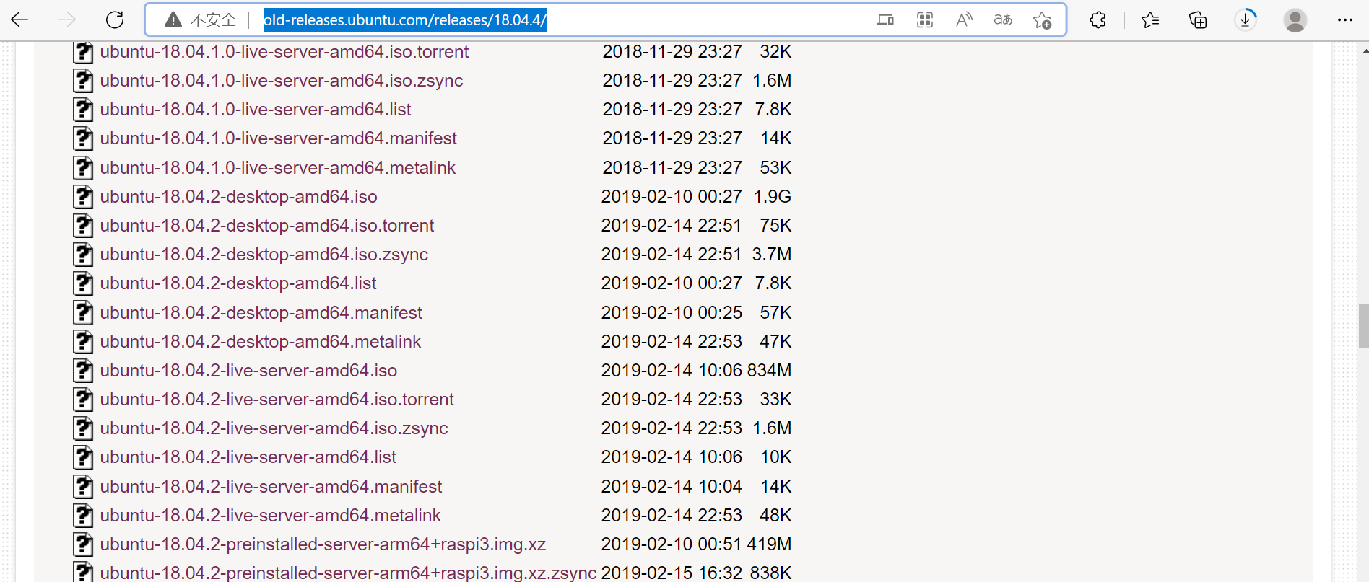The image size is (1369, 582).
Task: Click file icon beside ubuntu-18.04.2-desktop-amd64.iso.torrent
Action: tap(83, 226)
